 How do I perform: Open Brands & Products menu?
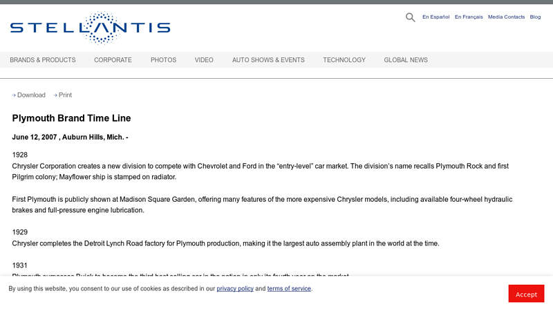point(43,60)
